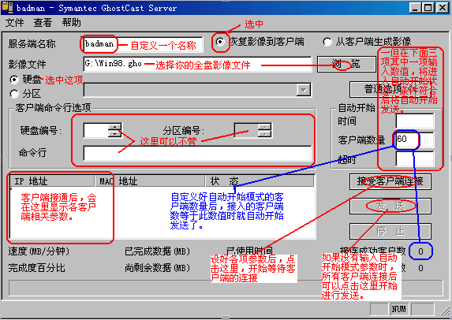Image resolution: width=452 pixels, height=320 pixels.
Task: Select the 从客户端生成影像 radio button
Action: tap(327, 42)
